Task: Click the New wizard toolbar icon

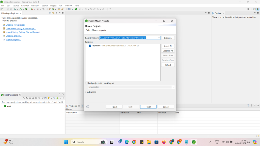Action: coord(2,9)
